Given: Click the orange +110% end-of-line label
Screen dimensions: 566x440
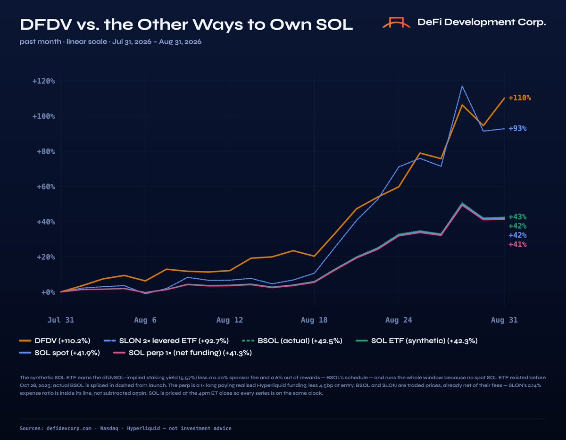Looking at the screenshot, I should tap(520, 98).
